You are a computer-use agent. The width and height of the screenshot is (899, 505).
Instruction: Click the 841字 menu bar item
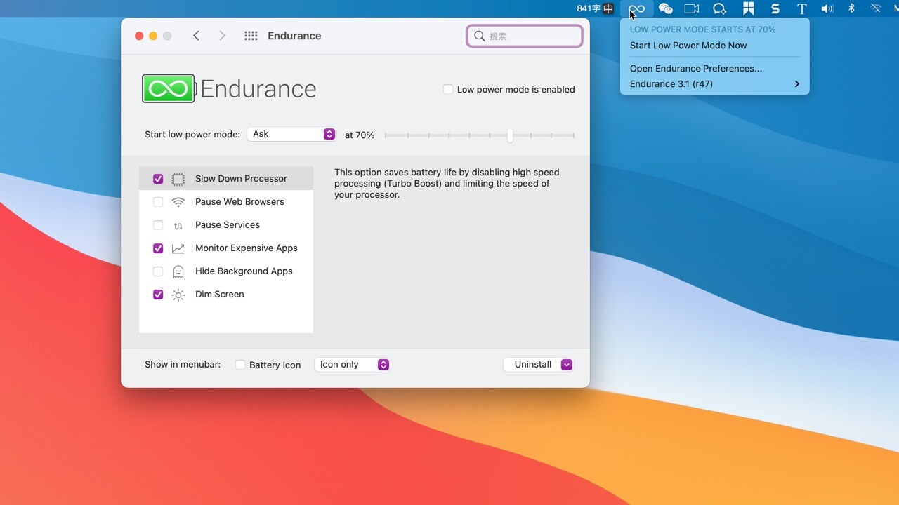point(588,8)
